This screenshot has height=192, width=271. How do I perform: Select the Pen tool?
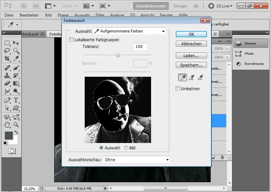7,100
